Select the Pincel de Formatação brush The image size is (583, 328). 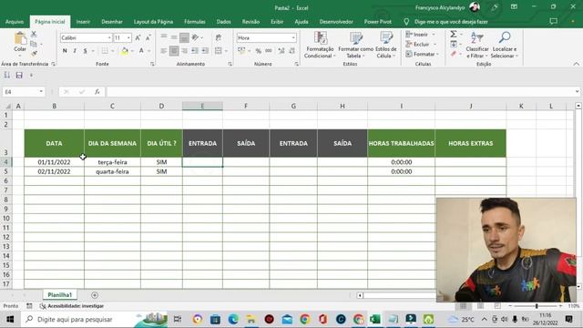(34, 54)
